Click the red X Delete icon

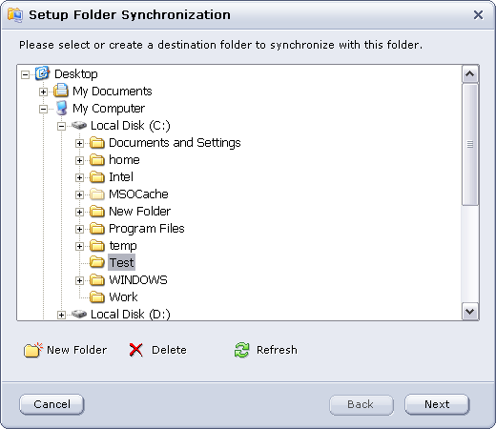136,350
